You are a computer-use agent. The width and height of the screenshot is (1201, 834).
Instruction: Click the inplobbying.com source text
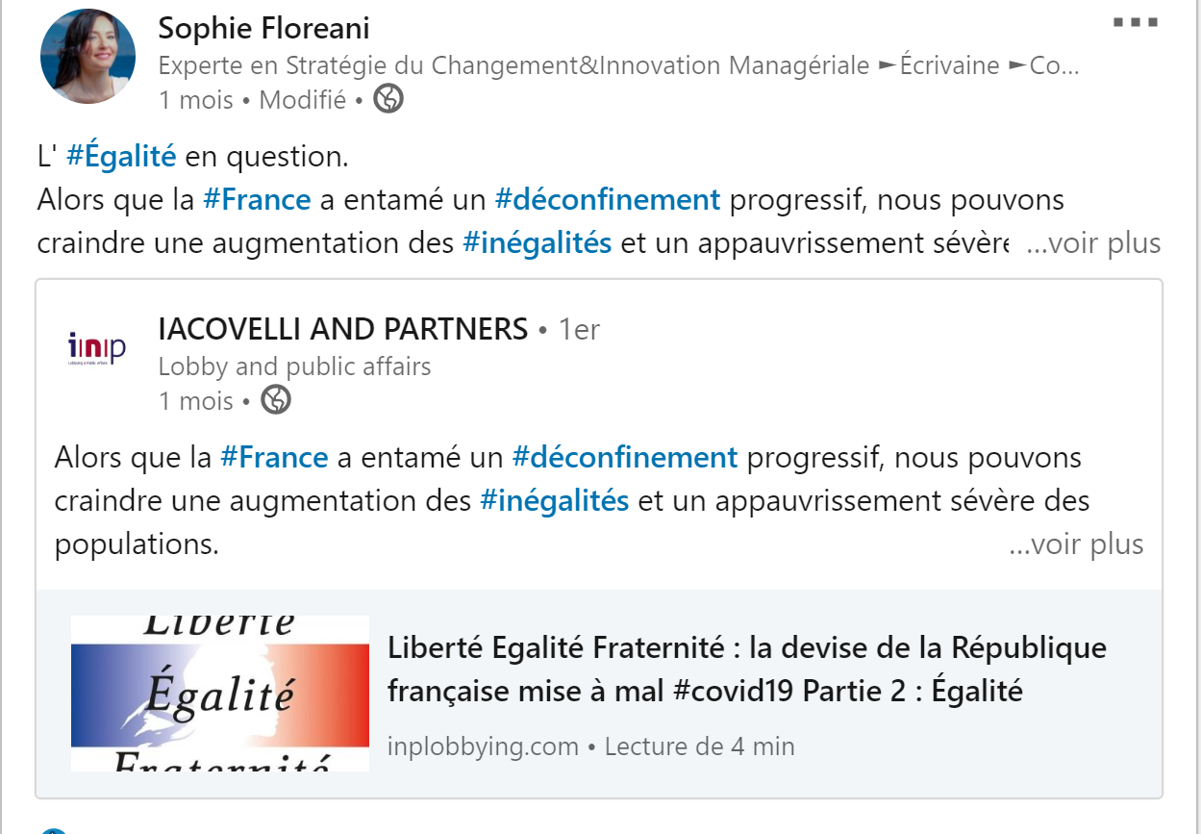click(x=483, y=746)
